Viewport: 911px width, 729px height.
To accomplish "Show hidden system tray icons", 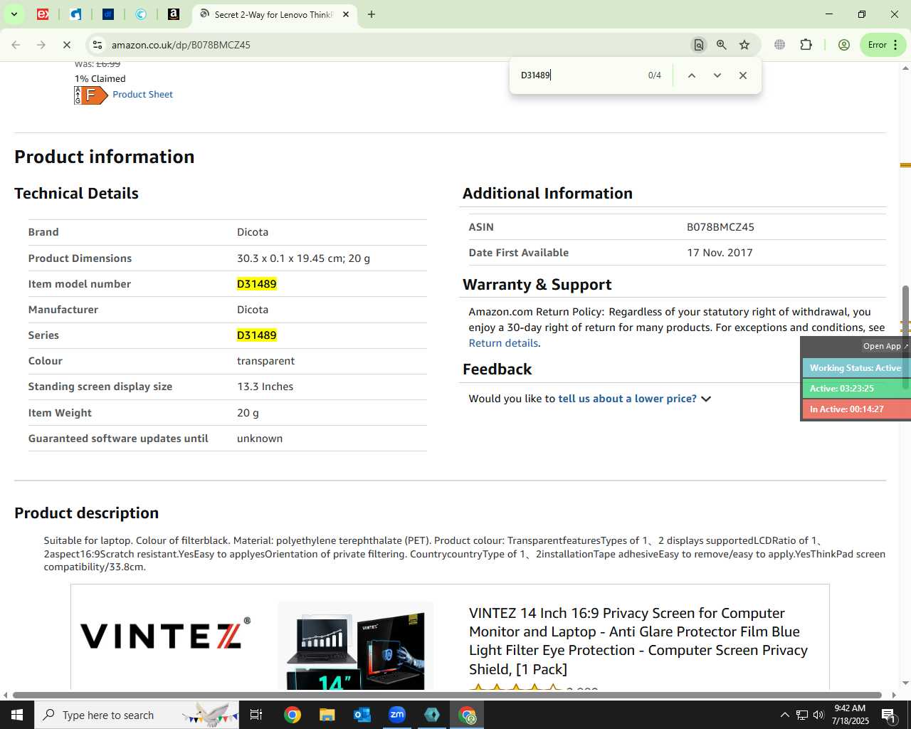I will (784, 715).
